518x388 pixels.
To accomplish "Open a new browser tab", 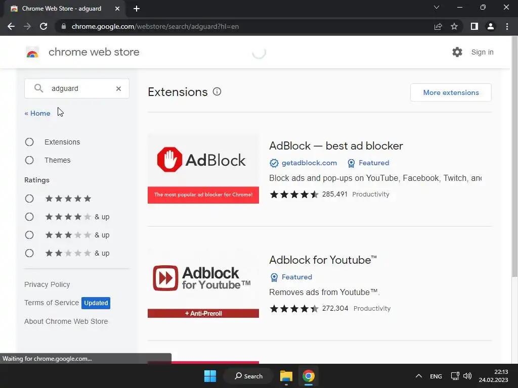I will 137,9.
